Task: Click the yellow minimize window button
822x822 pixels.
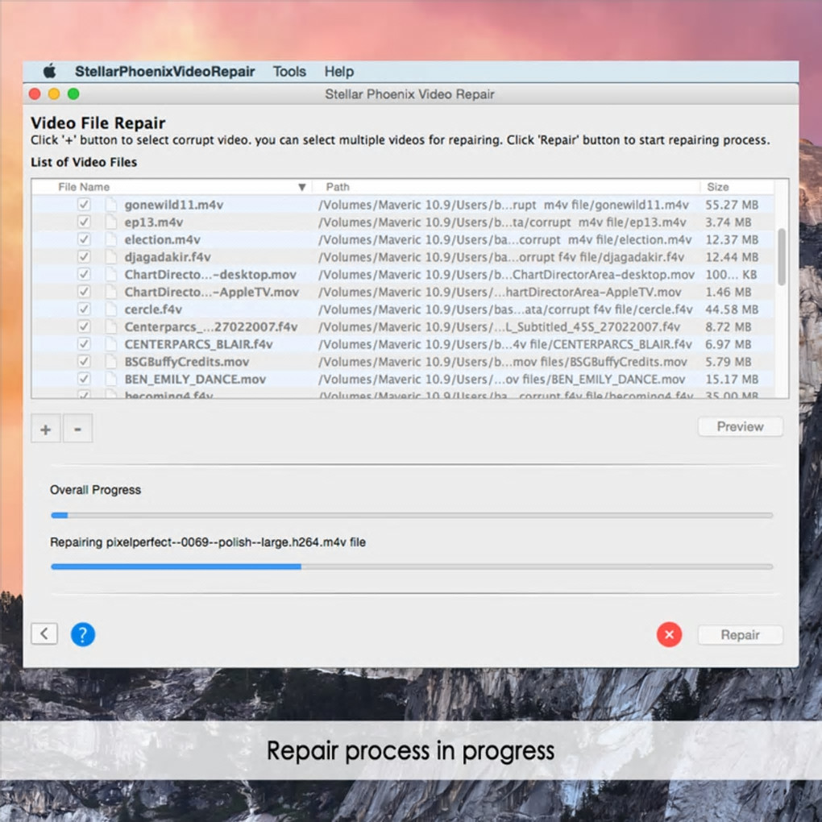Action: (x=54, y=93)
